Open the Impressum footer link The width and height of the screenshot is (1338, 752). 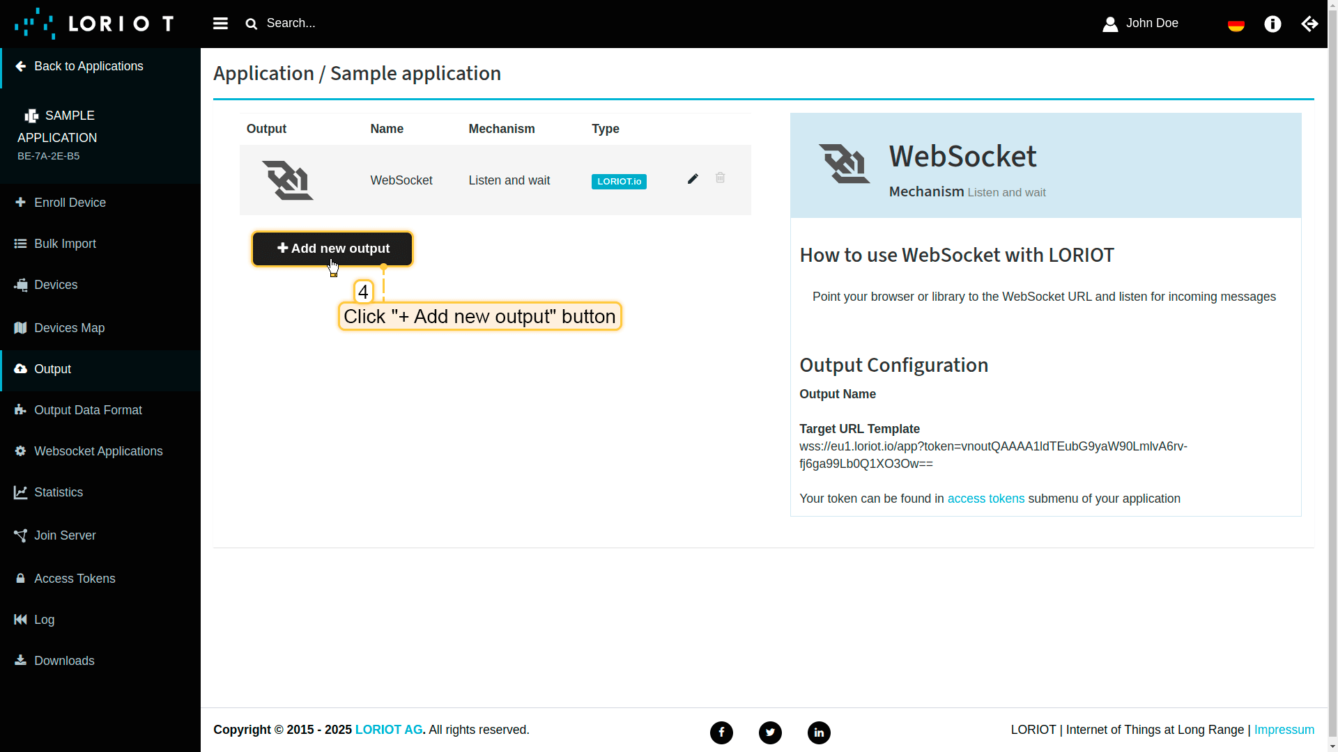click(1284, 730)
